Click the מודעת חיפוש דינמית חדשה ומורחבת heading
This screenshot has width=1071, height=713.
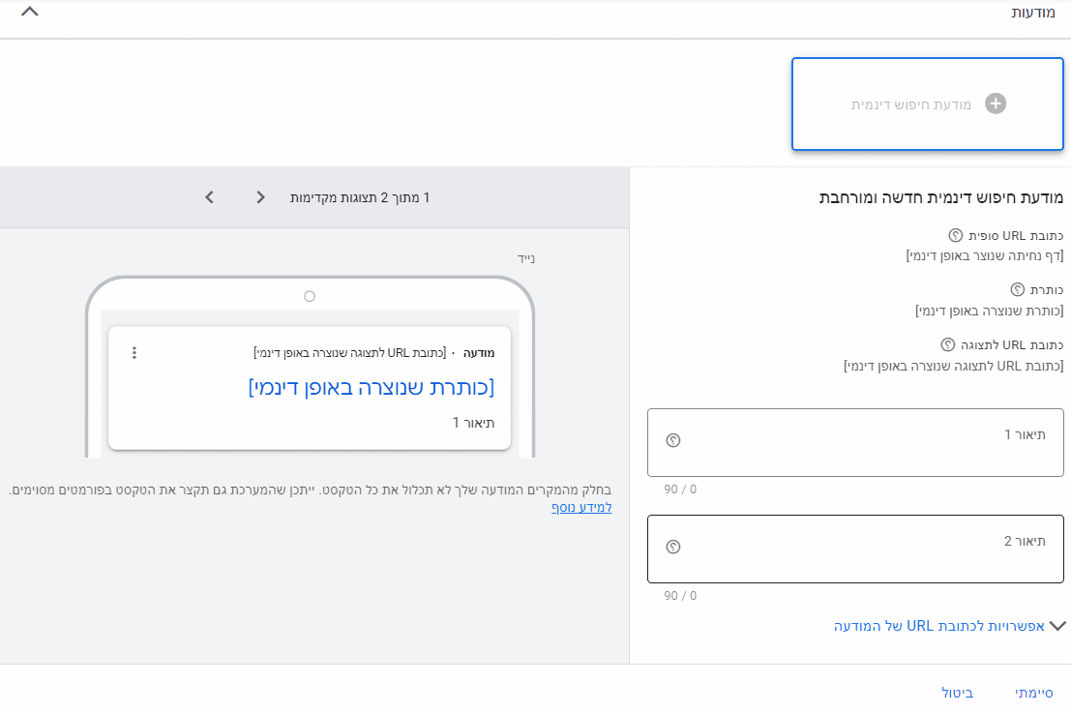pos(941,197)
